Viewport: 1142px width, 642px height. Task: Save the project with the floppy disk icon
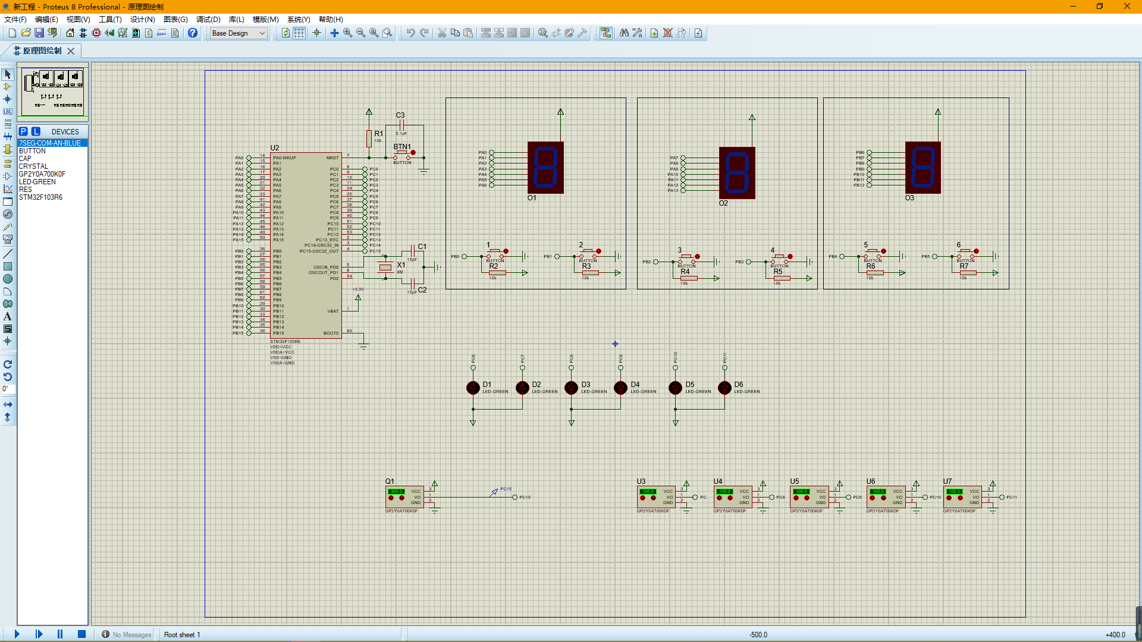[39, 33]
